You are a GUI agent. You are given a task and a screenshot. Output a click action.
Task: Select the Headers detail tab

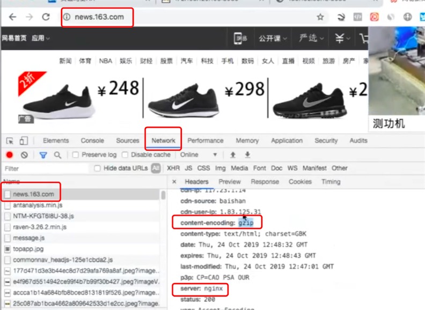tap(196, 182)
